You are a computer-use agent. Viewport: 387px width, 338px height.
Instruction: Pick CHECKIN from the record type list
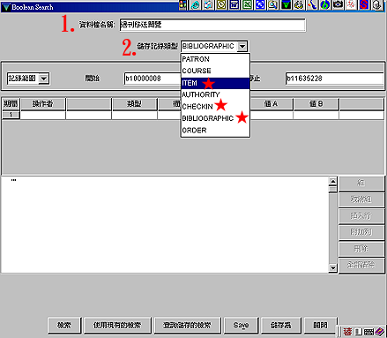coord(215,107)
